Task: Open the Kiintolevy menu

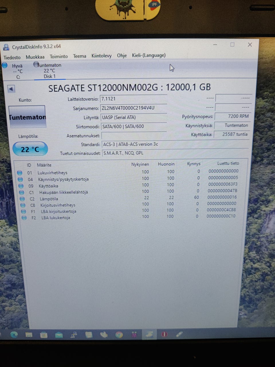Action: point(101,56)
